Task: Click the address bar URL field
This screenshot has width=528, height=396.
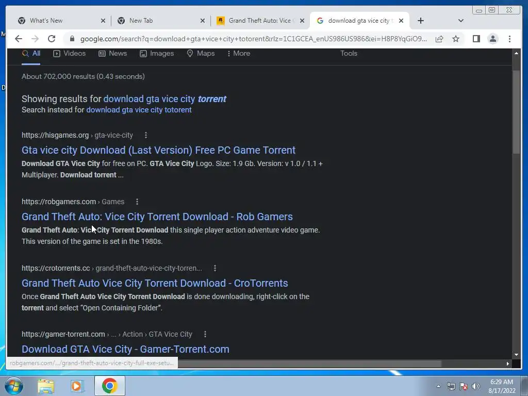Action: click(254, 39)
